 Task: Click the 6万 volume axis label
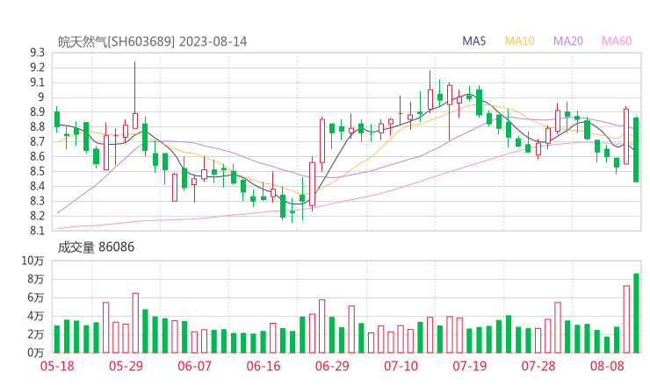(36, 297)
